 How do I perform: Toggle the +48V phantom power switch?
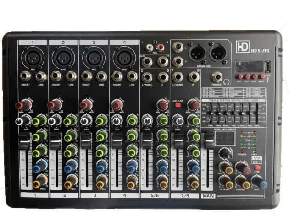pyautogui.click(x=257, y=167)
